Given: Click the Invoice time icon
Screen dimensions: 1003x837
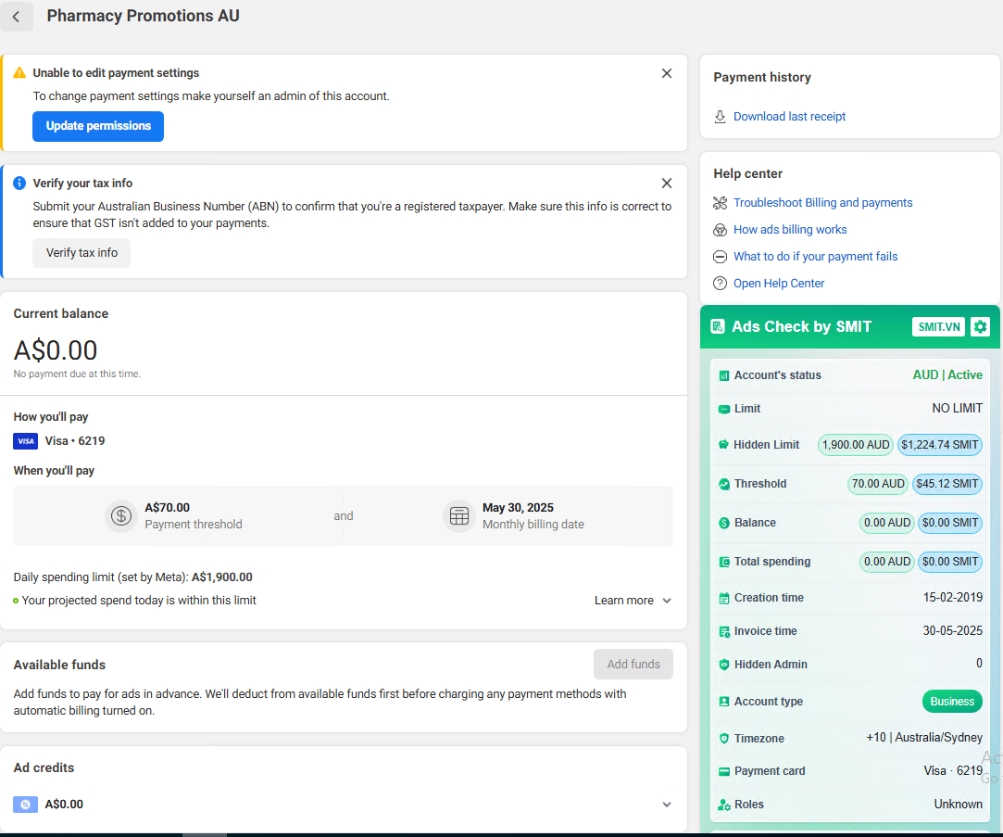Looking at the screenshot, I should pyautogui.click(x=724, y=632).
